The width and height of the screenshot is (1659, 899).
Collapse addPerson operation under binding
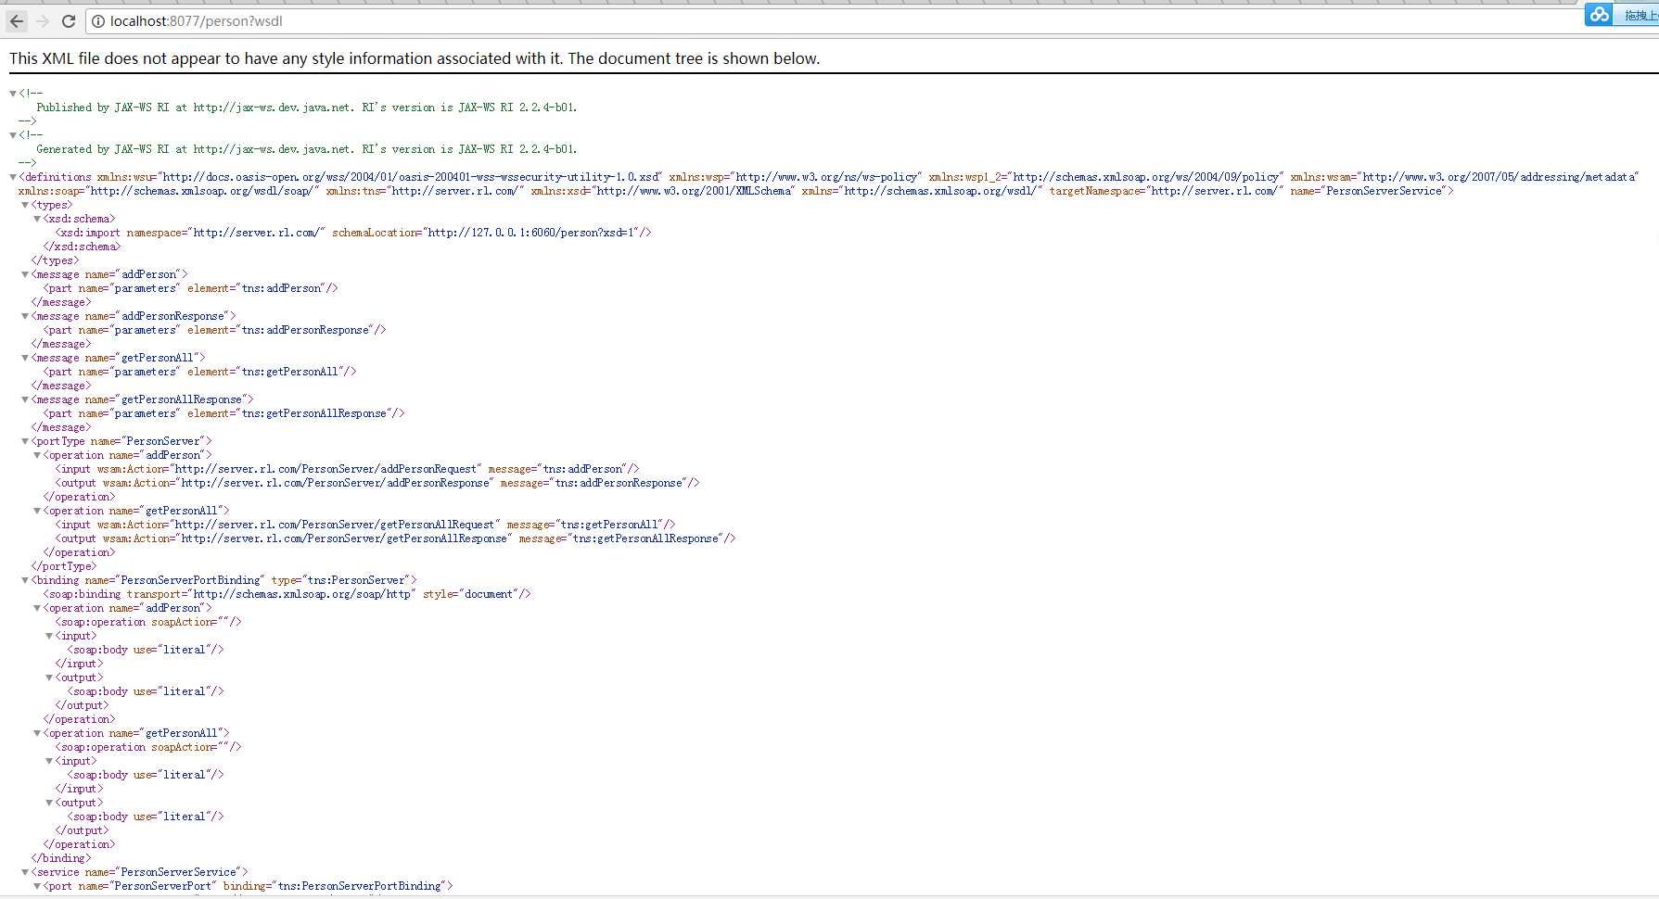[x=37, y=608]
